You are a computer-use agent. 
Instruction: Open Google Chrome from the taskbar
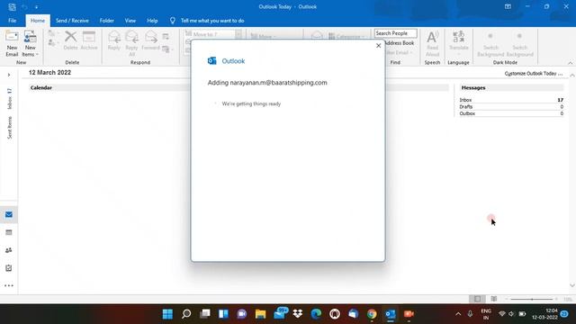click(x=372, y=314)
